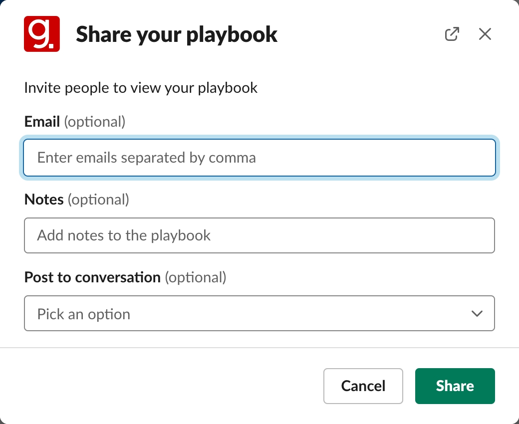
Task: Open the dialog in a new window
Action: tap(452, 34)
